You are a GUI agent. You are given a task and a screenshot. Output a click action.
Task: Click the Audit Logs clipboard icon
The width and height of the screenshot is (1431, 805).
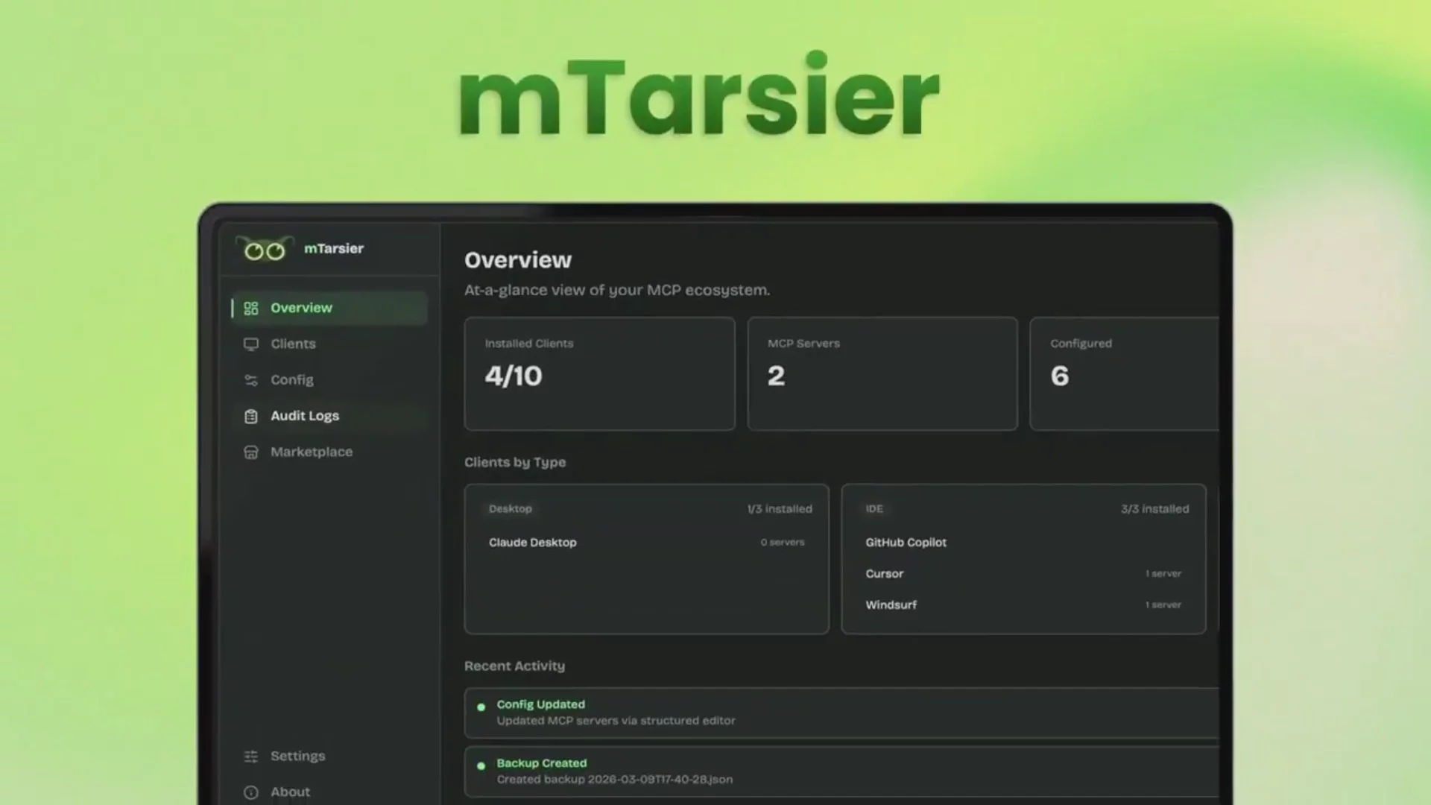click(251, 416)
